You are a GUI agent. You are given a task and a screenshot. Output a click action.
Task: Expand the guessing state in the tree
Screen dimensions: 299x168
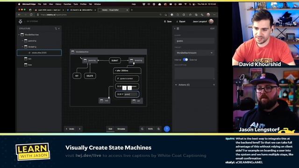click(22, 41)
